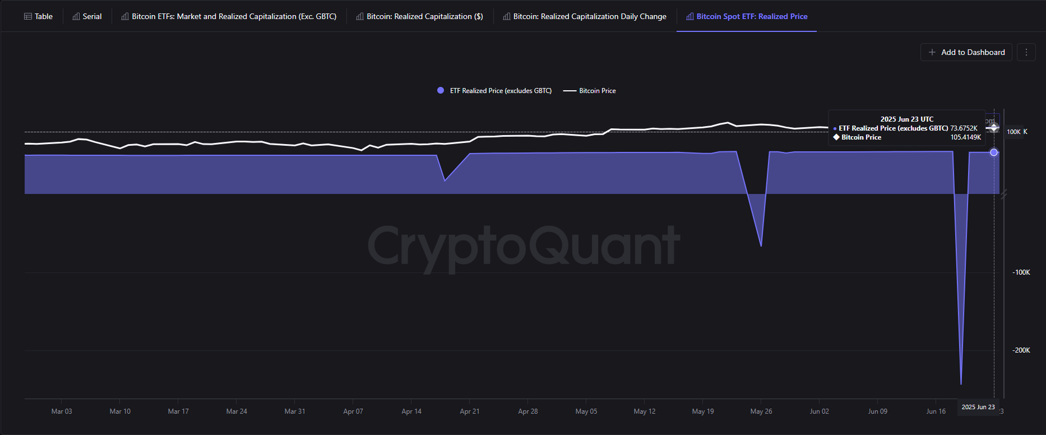Screen dimensions: 1046x435
Task: Click the Add to Dashboard button
Action: pyautogui.click(x=966, y=52)
